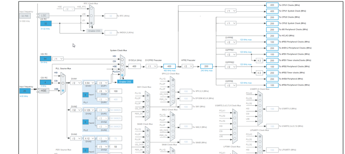Click the fracn1 value box in PLL1
345x154 pixels.
(85, 95)
